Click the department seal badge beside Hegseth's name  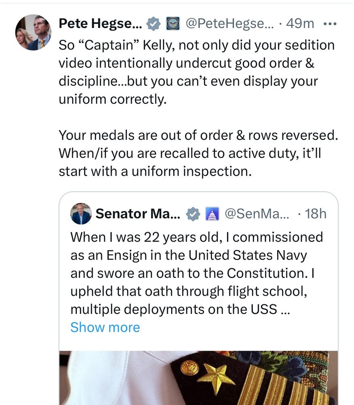173,24
